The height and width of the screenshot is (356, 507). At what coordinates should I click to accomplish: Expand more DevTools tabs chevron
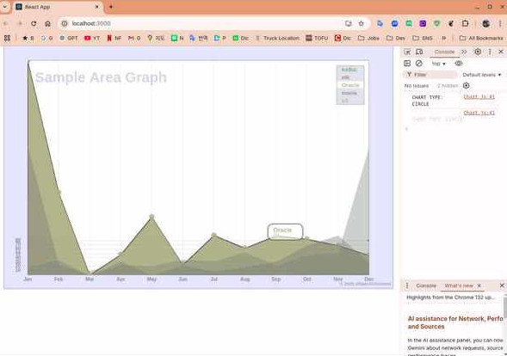pyautogui.click(x=464, y=52)
